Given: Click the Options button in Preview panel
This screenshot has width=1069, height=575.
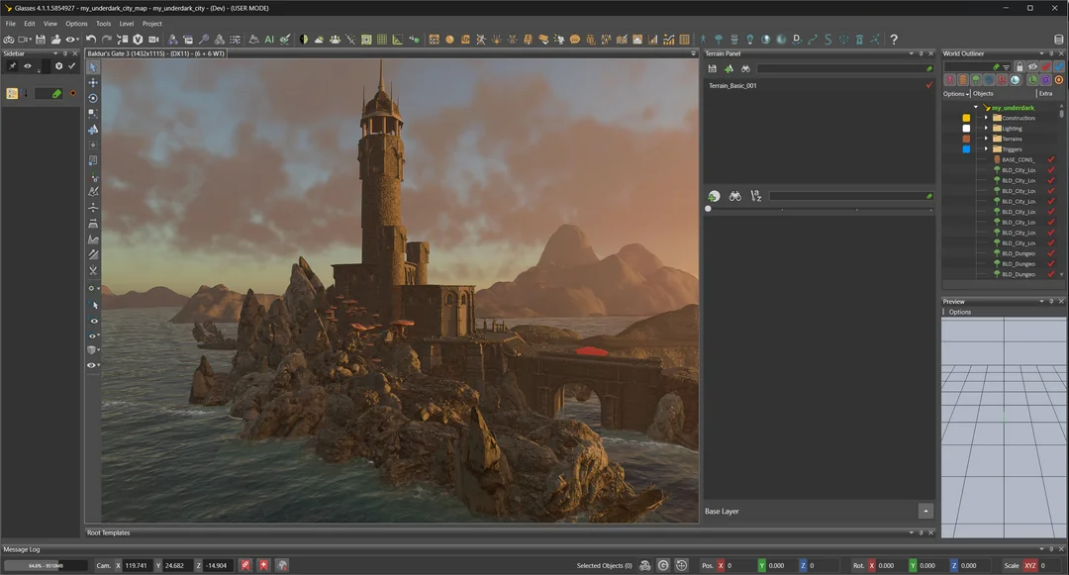Looking at the screenshot, I should tap(959, 312).
